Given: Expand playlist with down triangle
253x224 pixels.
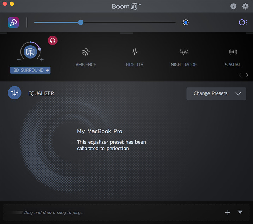Looking at the screenshot, I should pyautogui.click(x=240, y=212).
